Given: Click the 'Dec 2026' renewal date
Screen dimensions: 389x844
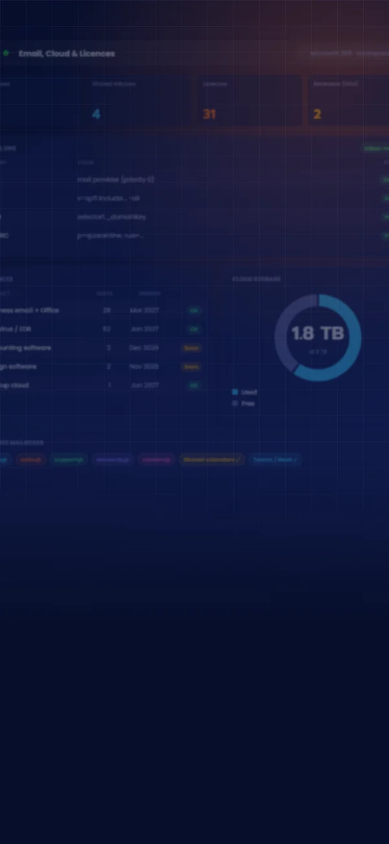Looking at the screenshot, I should (x=144, y=348).
